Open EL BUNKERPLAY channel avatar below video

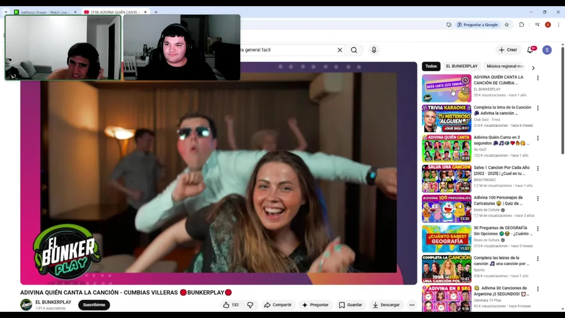coord(26,305)
